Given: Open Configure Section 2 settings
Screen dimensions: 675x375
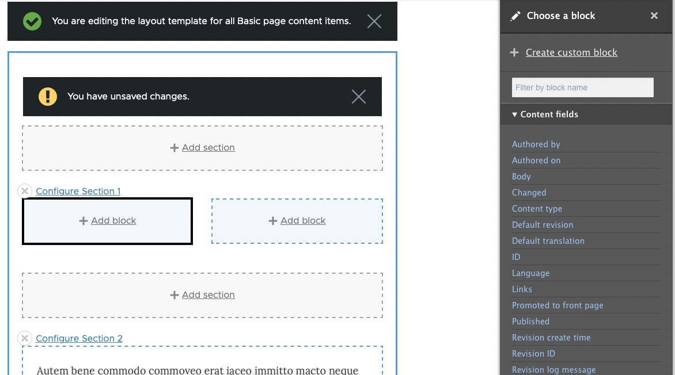Looking at the screenshot, I should (x=79, y=338).
